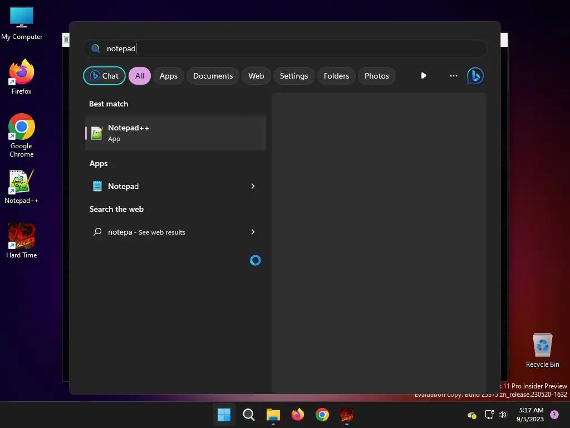
Task: Select the Documents filter tab
Action: 213,76
